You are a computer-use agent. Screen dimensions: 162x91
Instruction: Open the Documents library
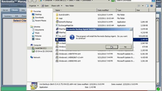[x=39, y=30]
